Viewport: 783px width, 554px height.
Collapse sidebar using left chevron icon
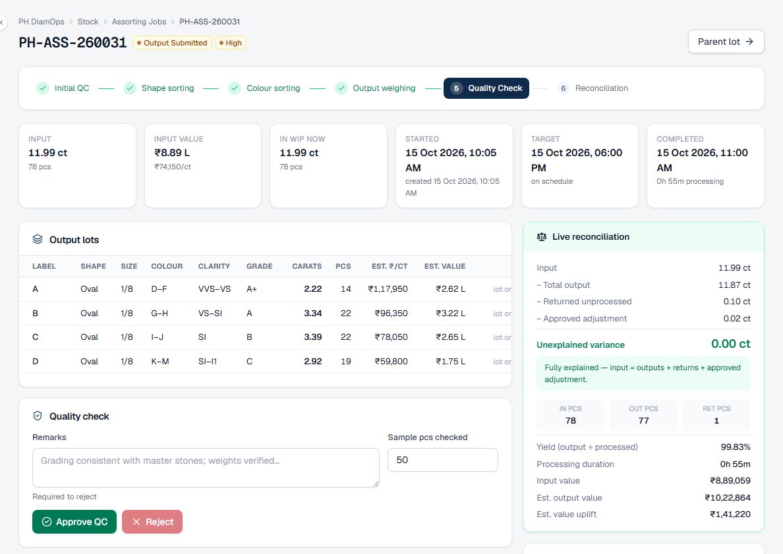point(1,22)
